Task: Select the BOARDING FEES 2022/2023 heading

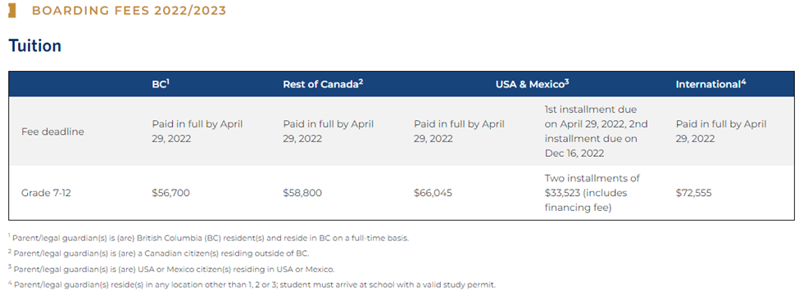Action: tap(129, 11)
